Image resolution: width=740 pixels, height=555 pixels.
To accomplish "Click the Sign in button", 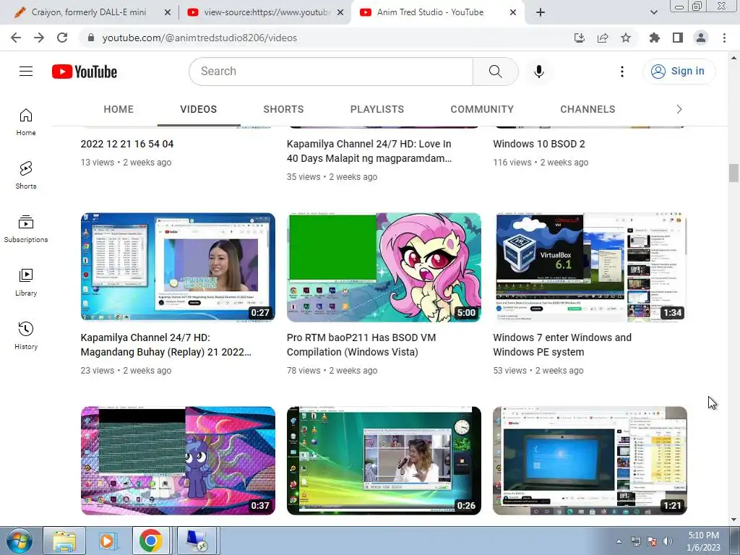I will click(x=679, y=72).
